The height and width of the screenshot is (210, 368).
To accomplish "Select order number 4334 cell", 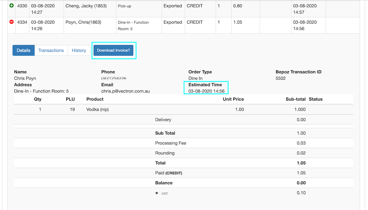I will click(22, 22).
